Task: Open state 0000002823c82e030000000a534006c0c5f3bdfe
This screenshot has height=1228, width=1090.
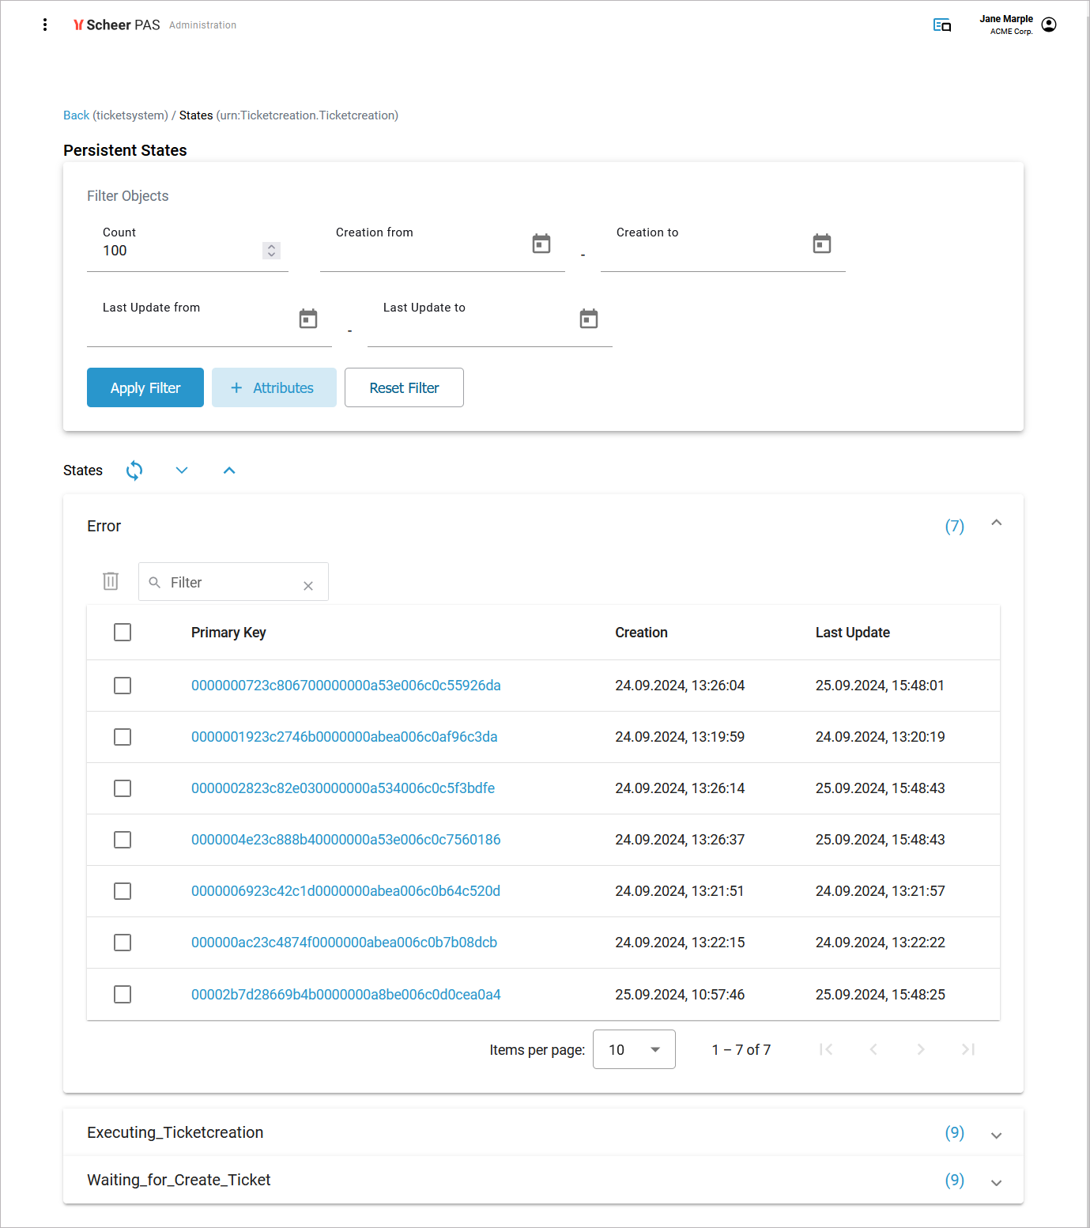Action: tap(343, 788)
